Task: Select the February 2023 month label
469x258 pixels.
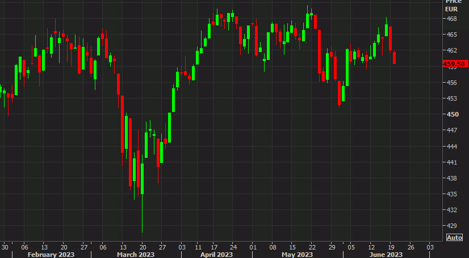Action: (51, 255)
